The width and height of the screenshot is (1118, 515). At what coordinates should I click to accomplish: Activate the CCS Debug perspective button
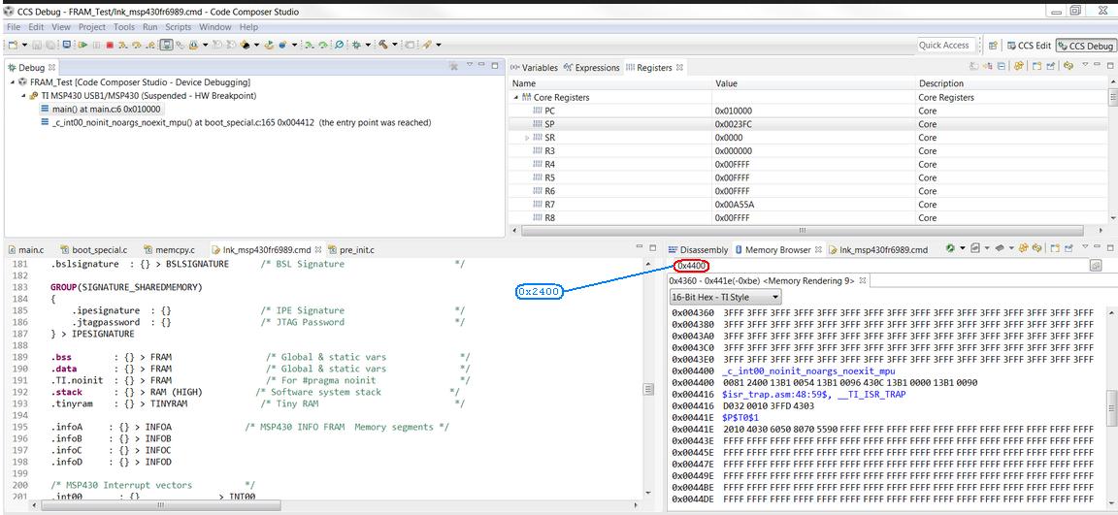(1085, 45)
